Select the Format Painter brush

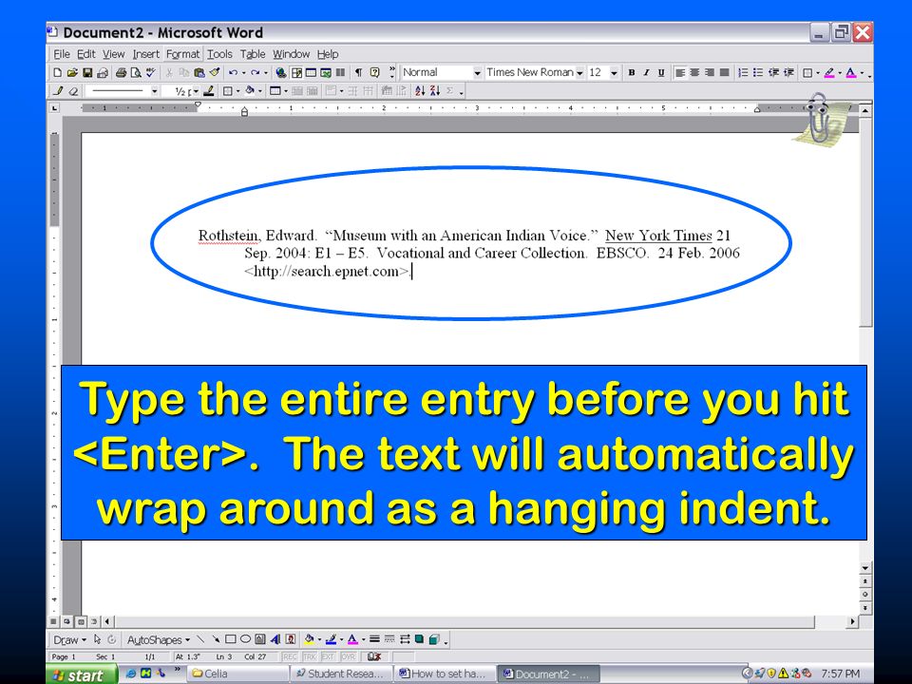click(x=215, y=73)
